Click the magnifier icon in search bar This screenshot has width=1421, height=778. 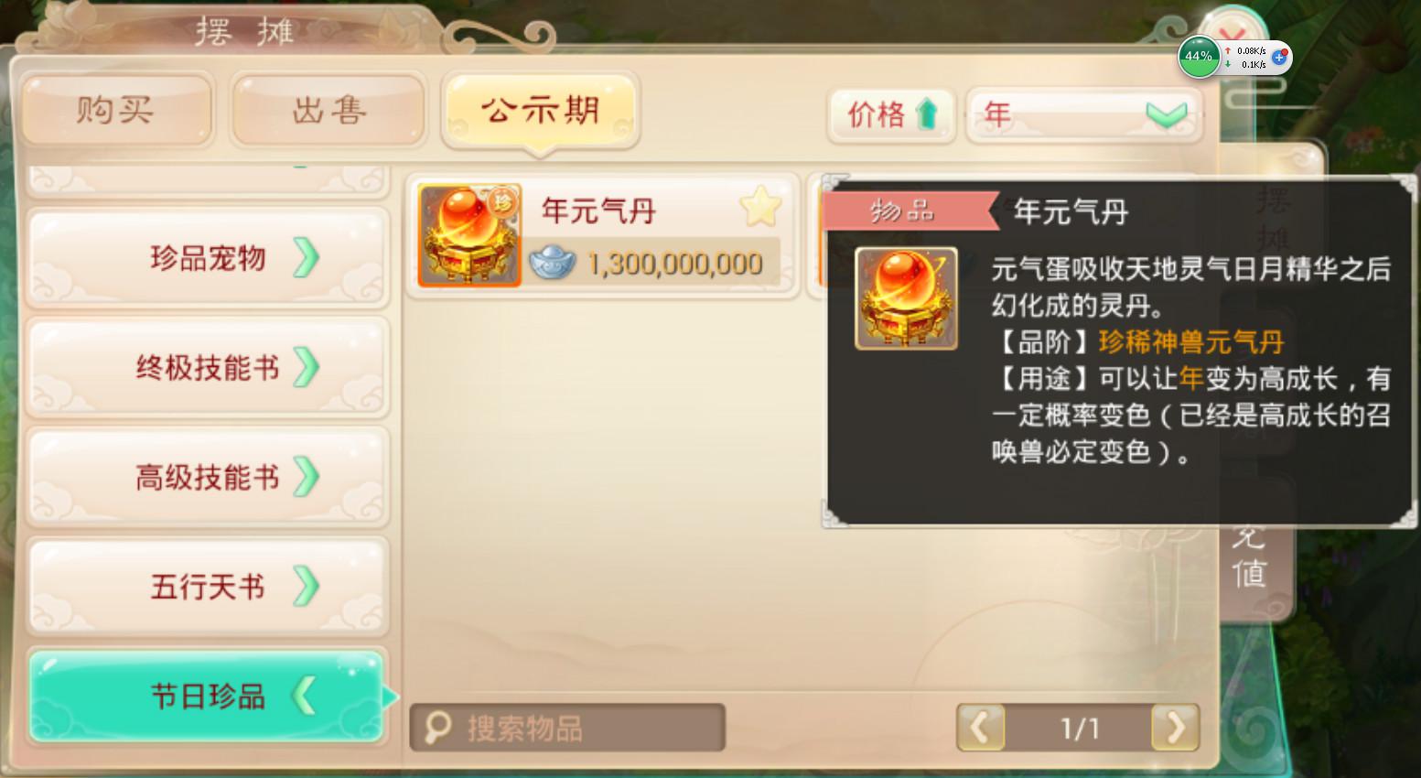437,728
